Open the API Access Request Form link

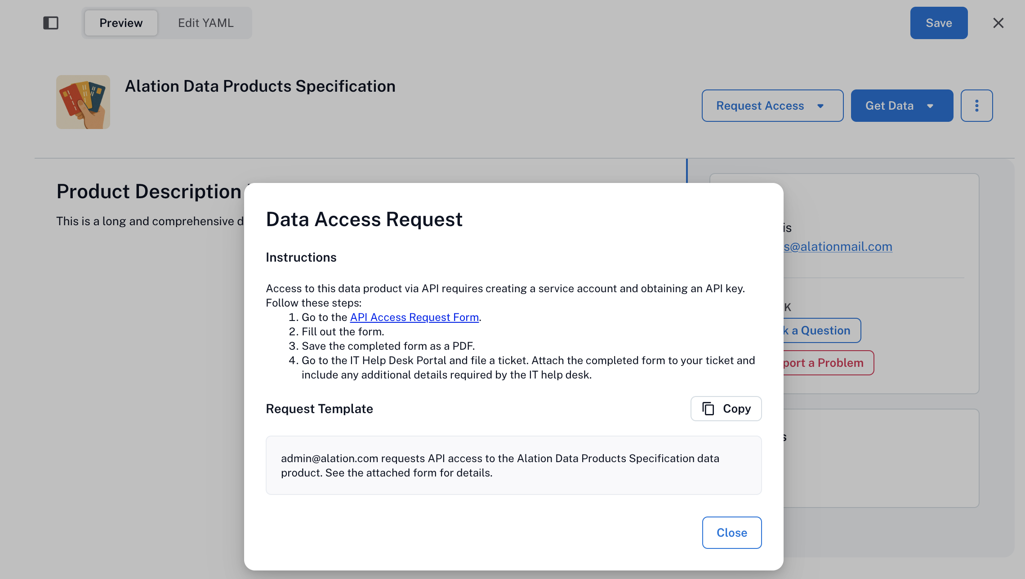click(x=414, y=317)
